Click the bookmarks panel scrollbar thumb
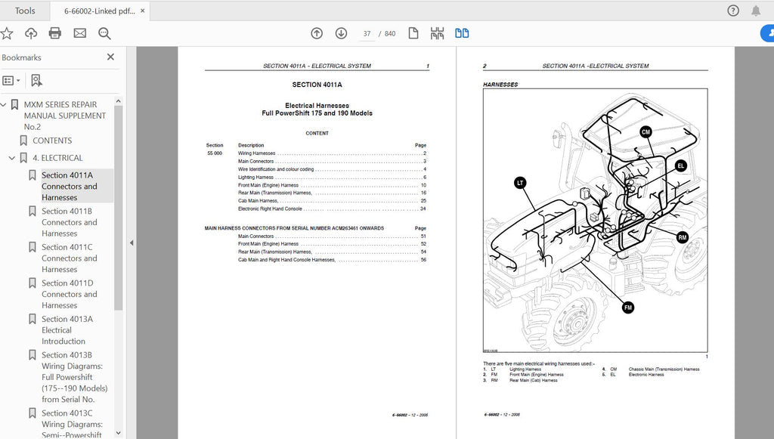The image size is (774, 439). 119,207
